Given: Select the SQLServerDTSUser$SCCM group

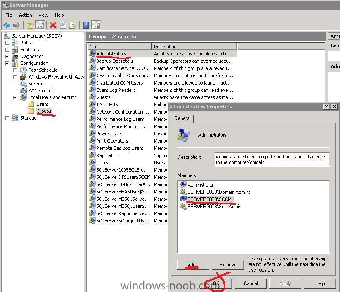Looking at the screenshot, I should tap(123, 177).
